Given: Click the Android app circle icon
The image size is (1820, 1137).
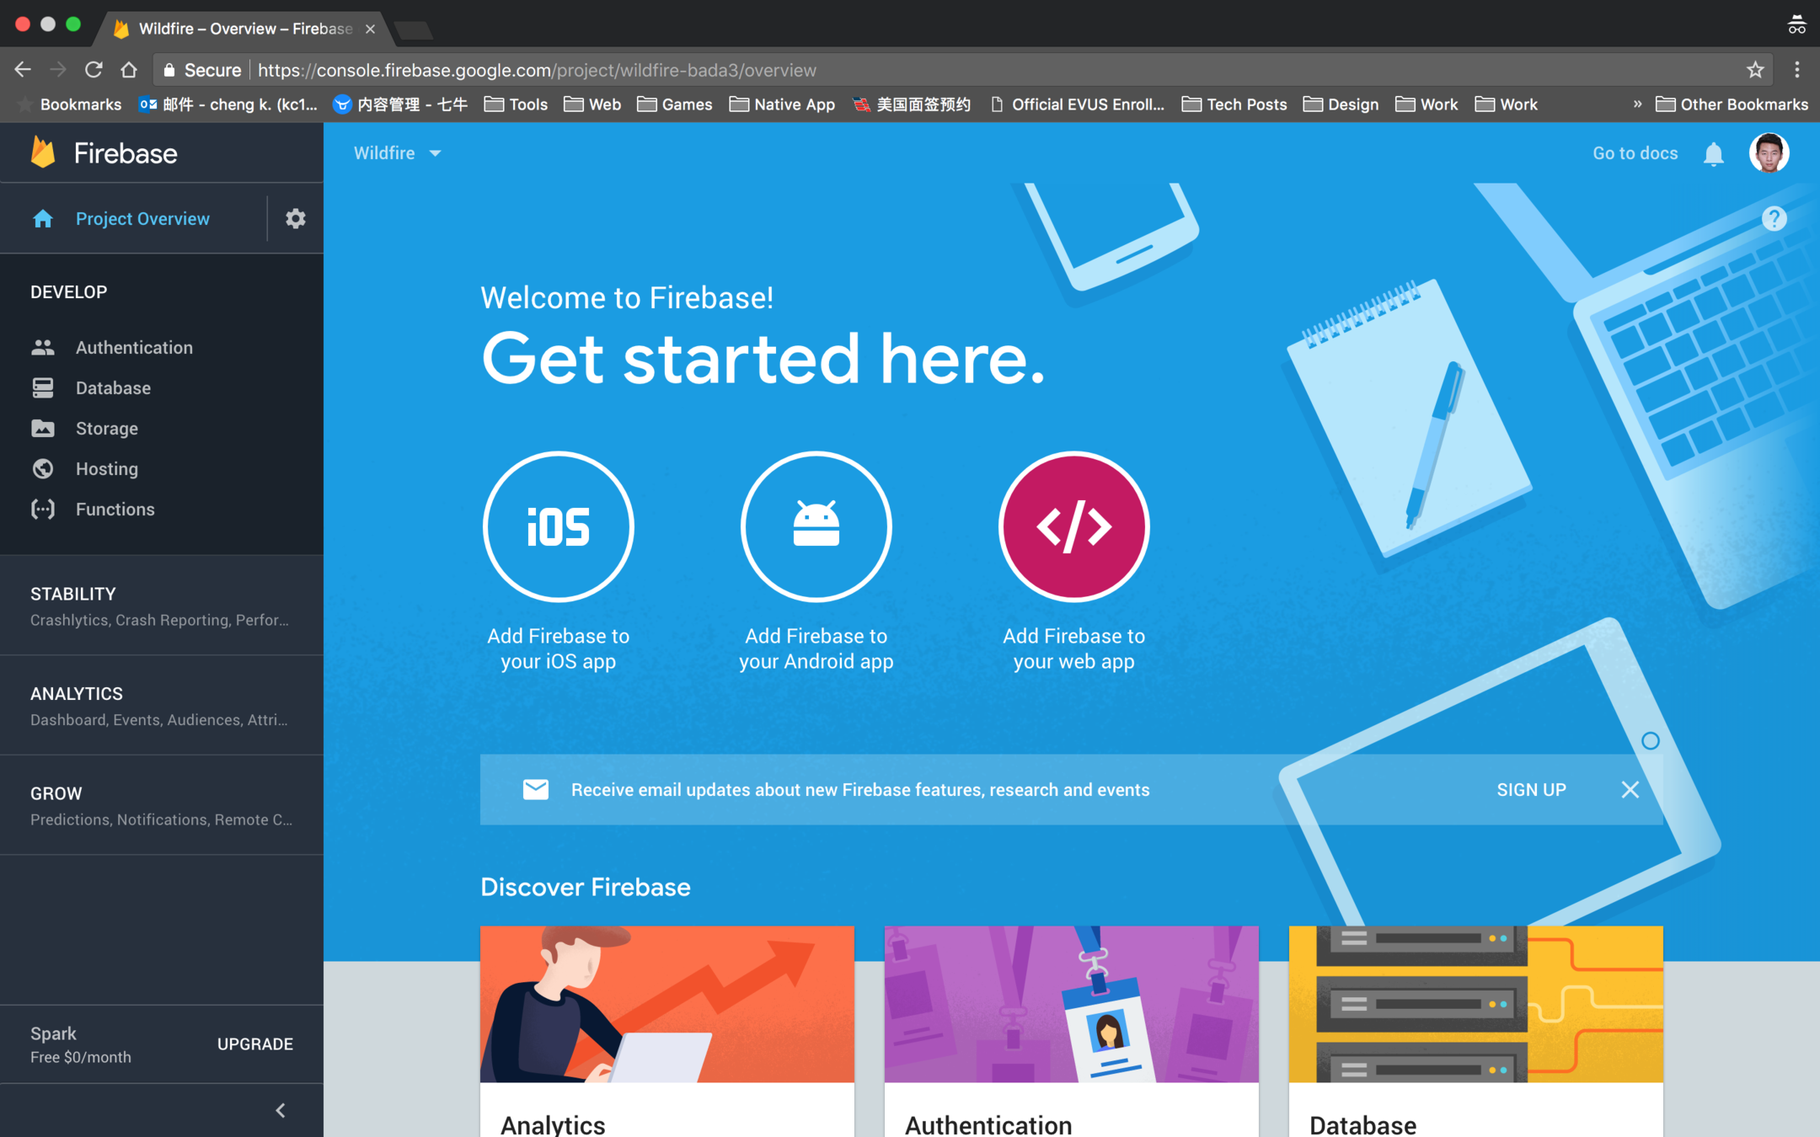Looking at the screenshot, I should (x=816, y=526).
